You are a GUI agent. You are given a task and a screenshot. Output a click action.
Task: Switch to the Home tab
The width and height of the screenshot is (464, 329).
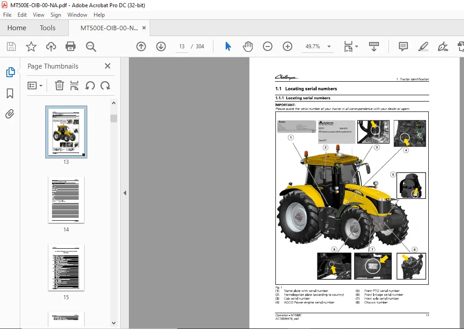(17, 28)
